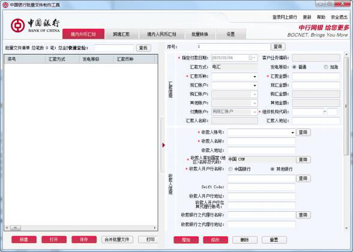Screen dimensions: 353x252
Task: Click the 收款银行之代理行地址 input field
Action: click(x=261, y=224)
